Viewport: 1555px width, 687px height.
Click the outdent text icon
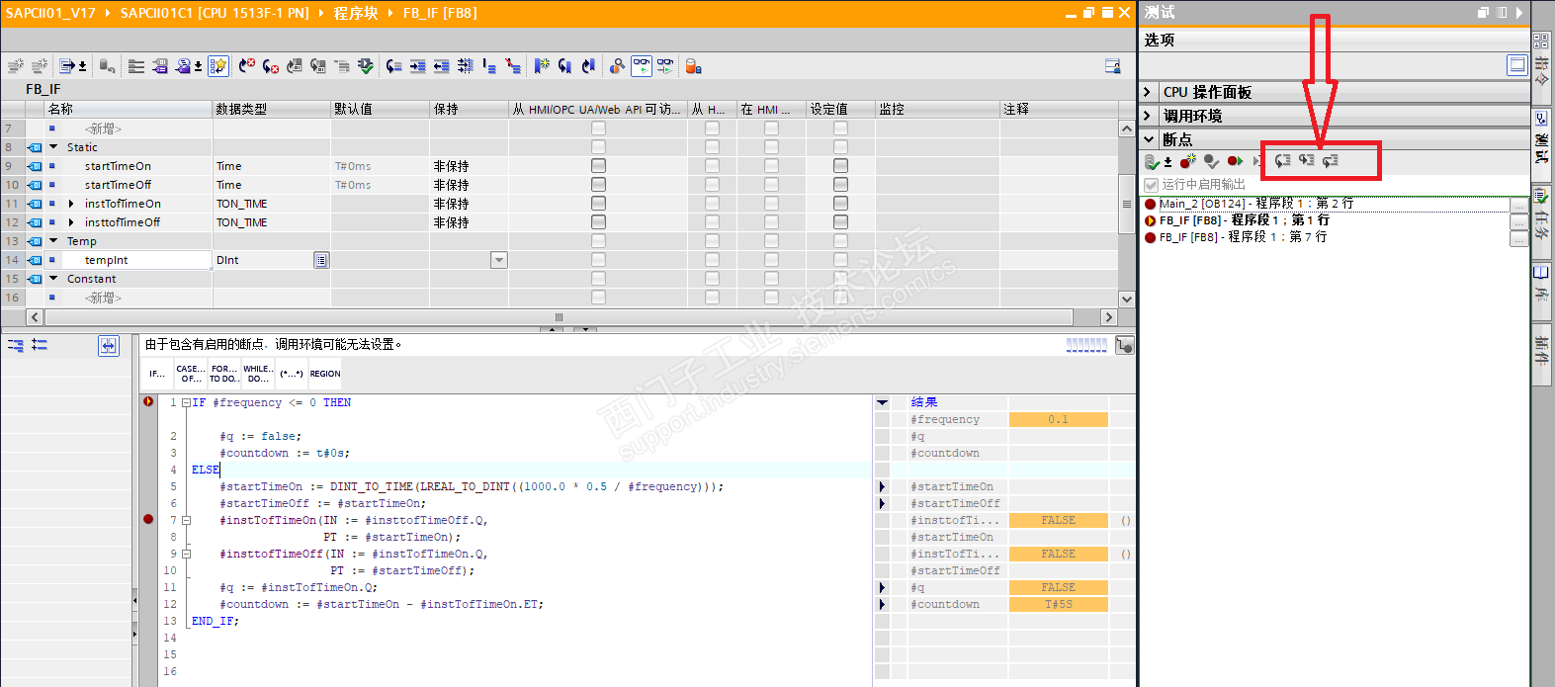point(441,66)
